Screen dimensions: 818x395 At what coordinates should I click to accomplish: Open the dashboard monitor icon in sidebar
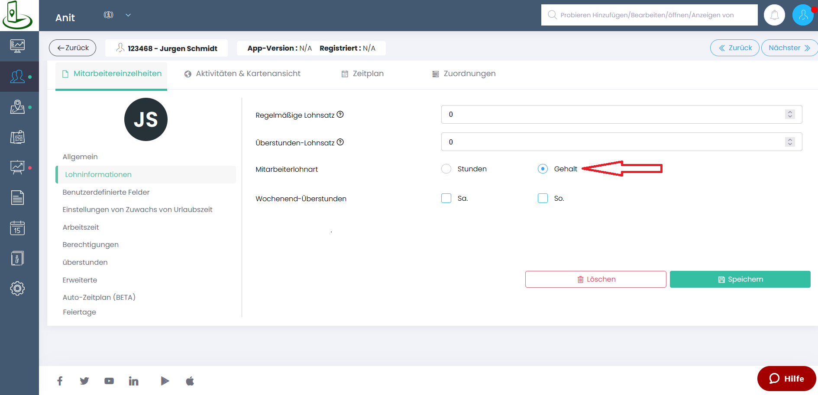tap(17, 46)
